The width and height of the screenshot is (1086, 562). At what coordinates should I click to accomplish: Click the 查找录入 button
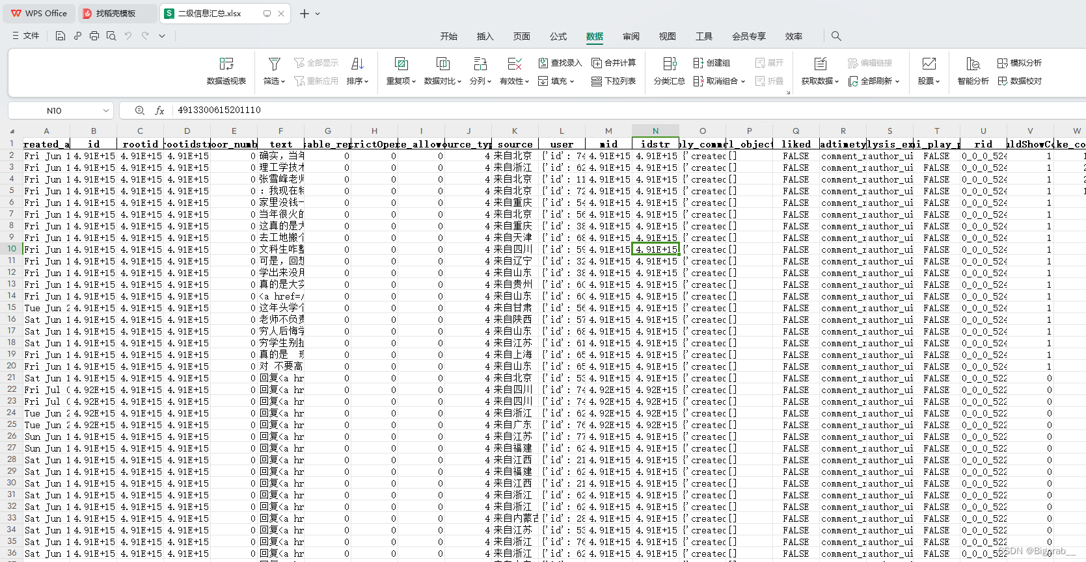(x=560, y=63)
